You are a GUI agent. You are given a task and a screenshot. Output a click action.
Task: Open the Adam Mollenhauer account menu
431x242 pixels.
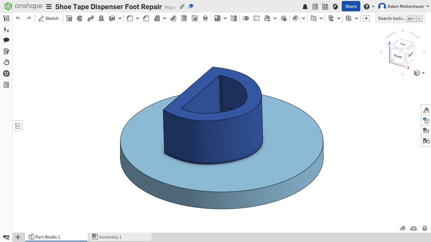[x=404, y=7]
